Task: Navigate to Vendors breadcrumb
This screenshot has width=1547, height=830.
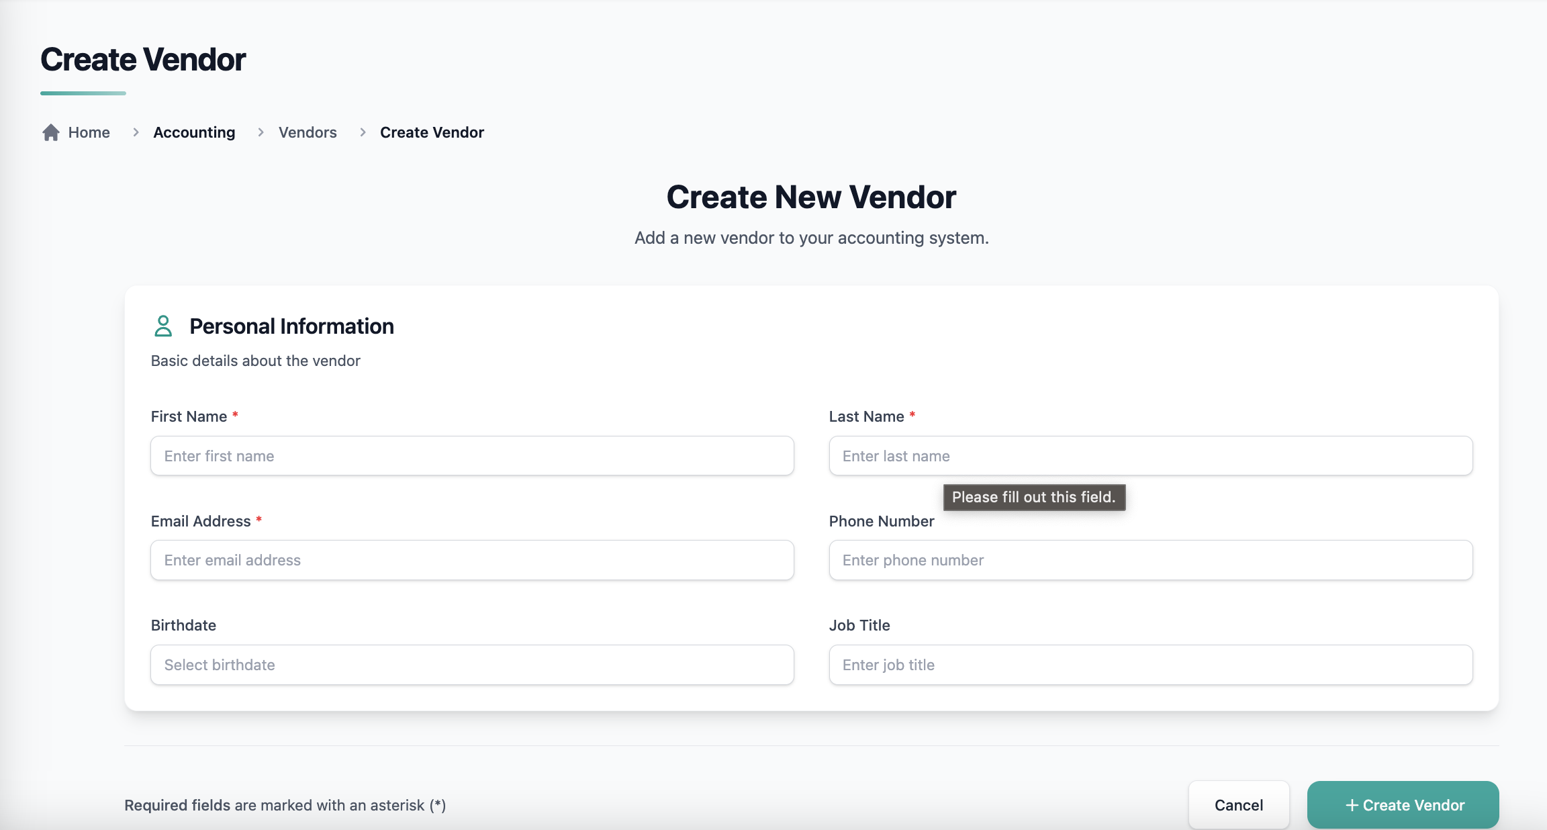Action: 308,132
